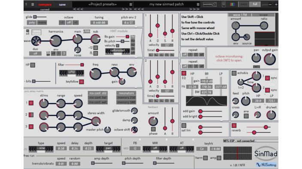Click the damp knob
Viewport: 302px width, 169px height.
point(134,120)
